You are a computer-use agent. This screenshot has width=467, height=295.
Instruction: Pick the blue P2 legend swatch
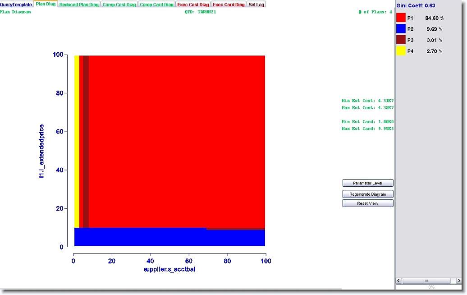click(x=401, y=29)
